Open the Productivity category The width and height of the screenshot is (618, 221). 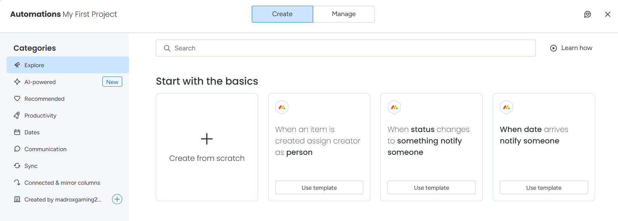point(68,115)
